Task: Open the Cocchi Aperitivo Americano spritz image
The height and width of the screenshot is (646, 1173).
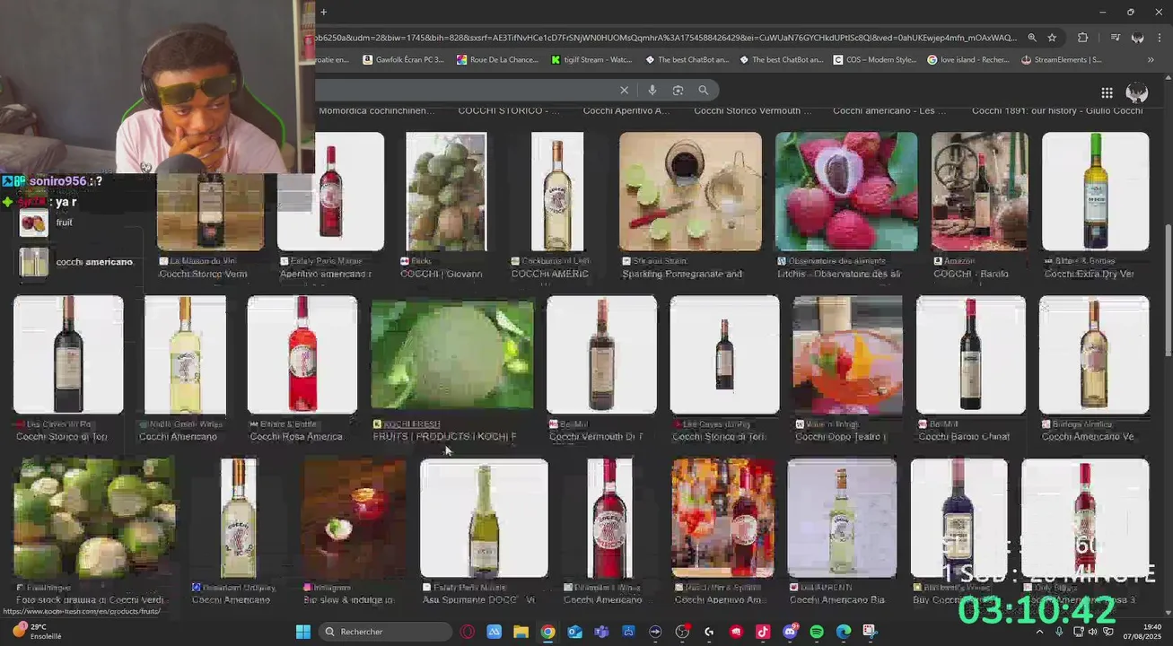Action: tap(722, 518)
